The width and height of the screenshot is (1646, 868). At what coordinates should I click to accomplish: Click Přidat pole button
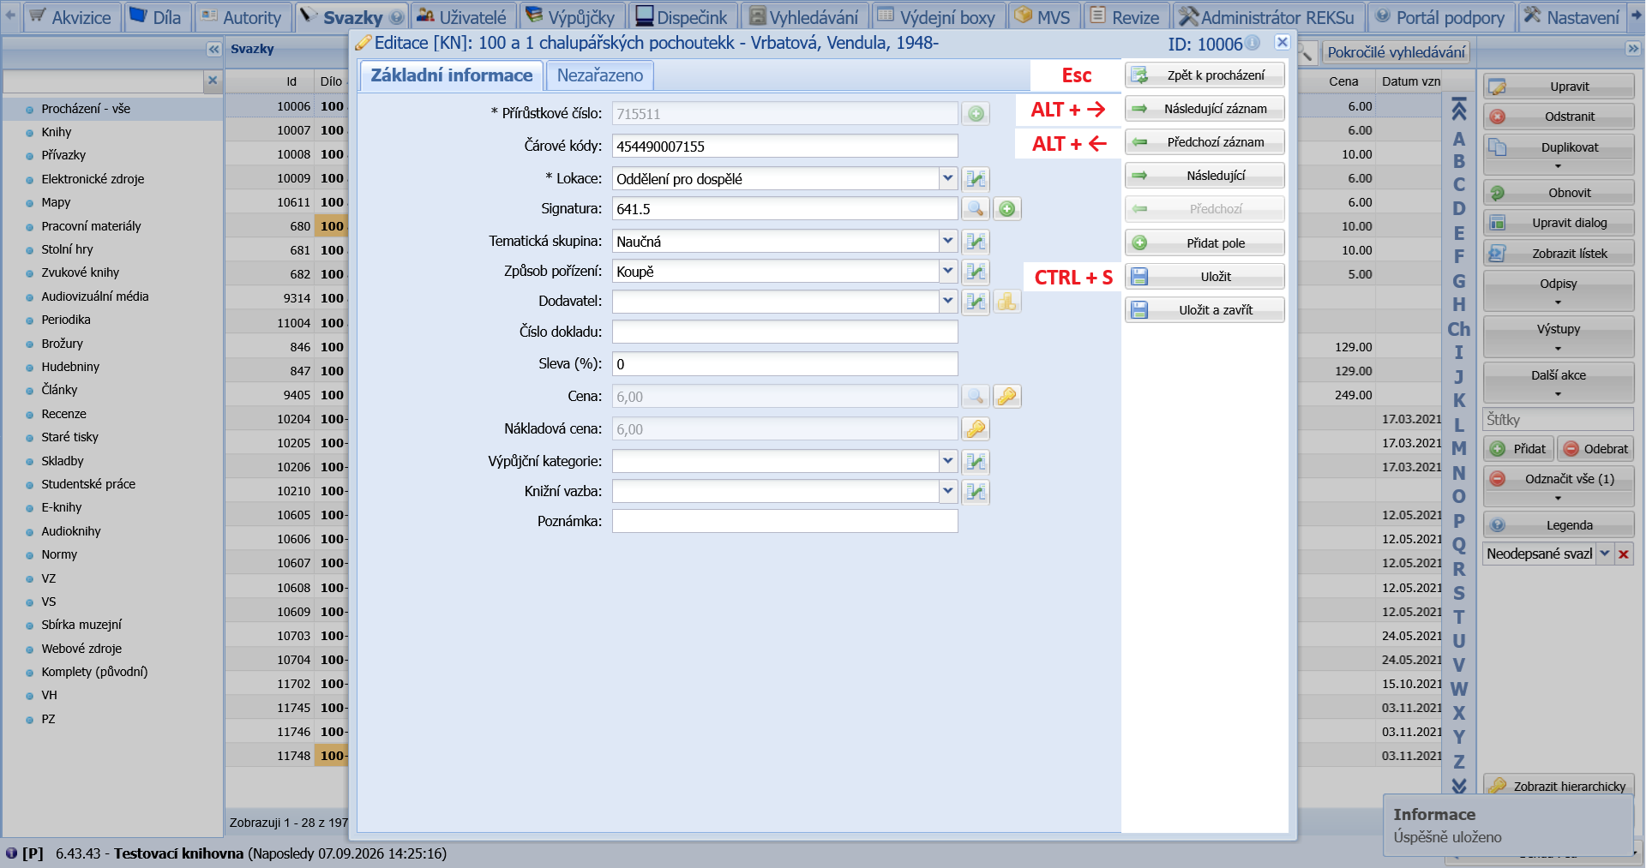pos(1204,243)
